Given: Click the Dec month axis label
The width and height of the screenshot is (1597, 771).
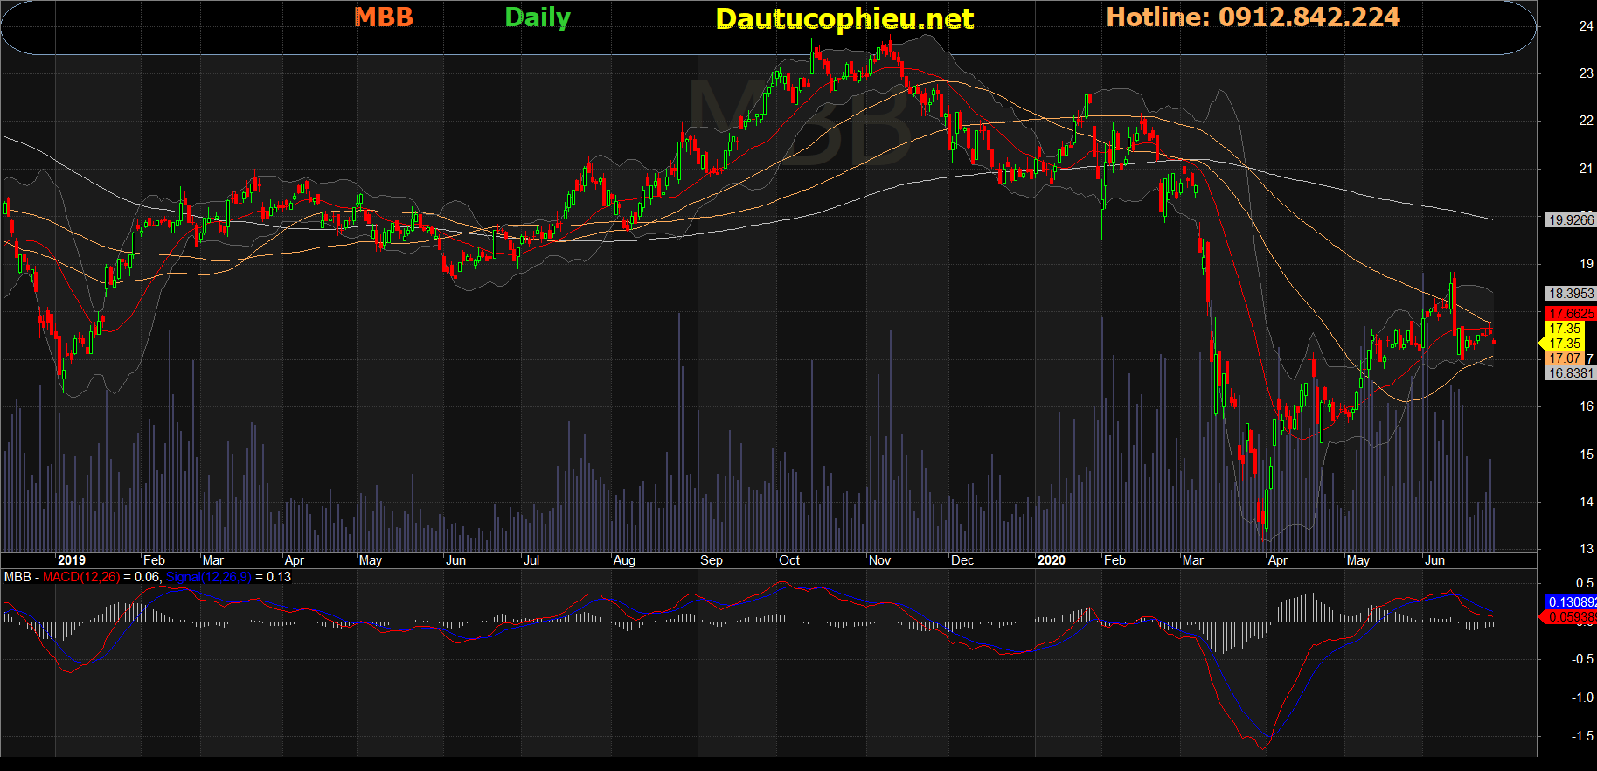Looking at the screenshot, I should [x=962, y=560].
